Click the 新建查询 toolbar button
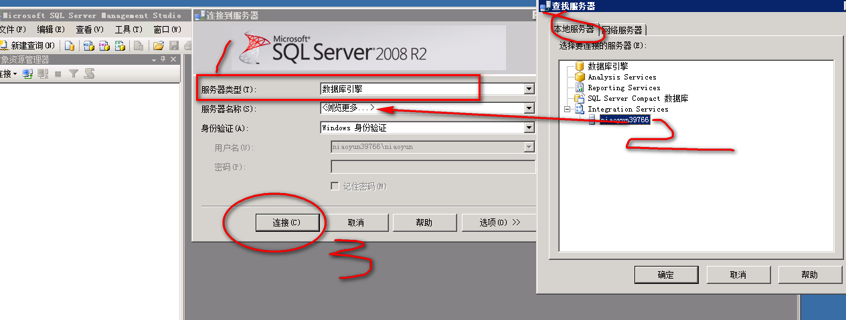846x320 pixels. click(28, 45)
